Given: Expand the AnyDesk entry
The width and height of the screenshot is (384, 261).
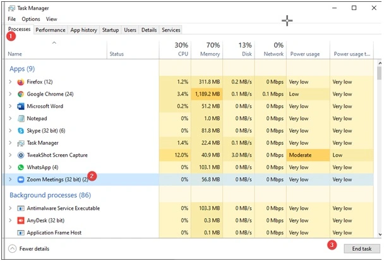Looking at the screenshot, I should tap(10, 221).
